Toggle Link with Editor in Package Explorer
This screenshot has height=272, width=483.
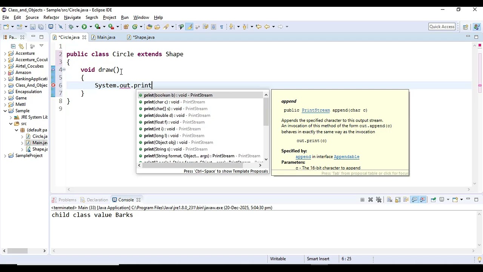pos(21,46)
